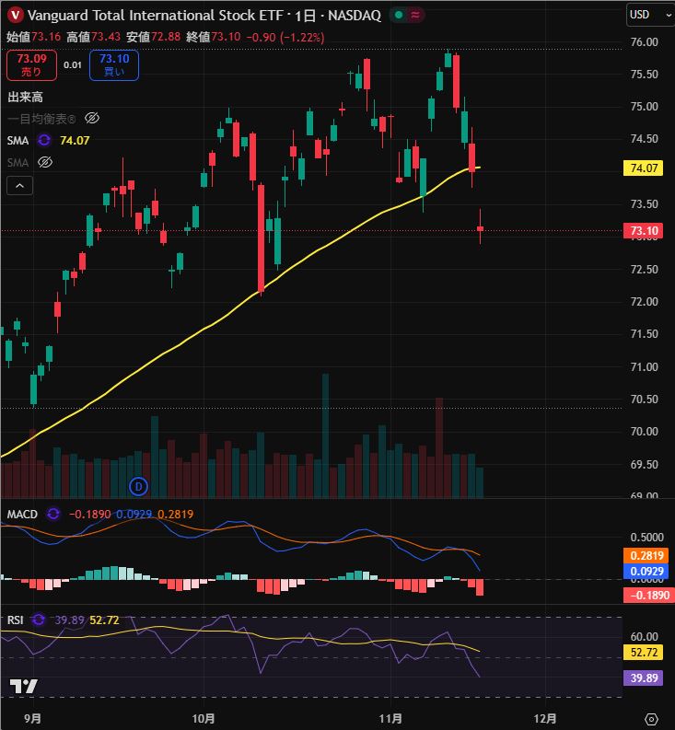Click the MACD indicator label
The height and width of the screenshot is (730, 675).
(x=22, y=514)
